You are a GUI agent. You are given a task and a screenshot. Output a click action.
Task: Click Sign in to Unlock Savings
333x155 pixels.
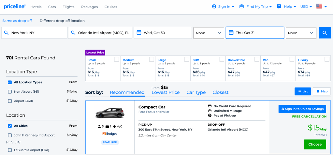[302, 109]
